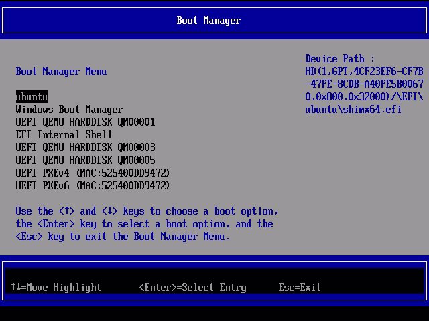Viewport: 429px width, 321px height.
Task: Click the 'Use the <↑> and <↓> keys' instruction line
Action: point(147,211)
